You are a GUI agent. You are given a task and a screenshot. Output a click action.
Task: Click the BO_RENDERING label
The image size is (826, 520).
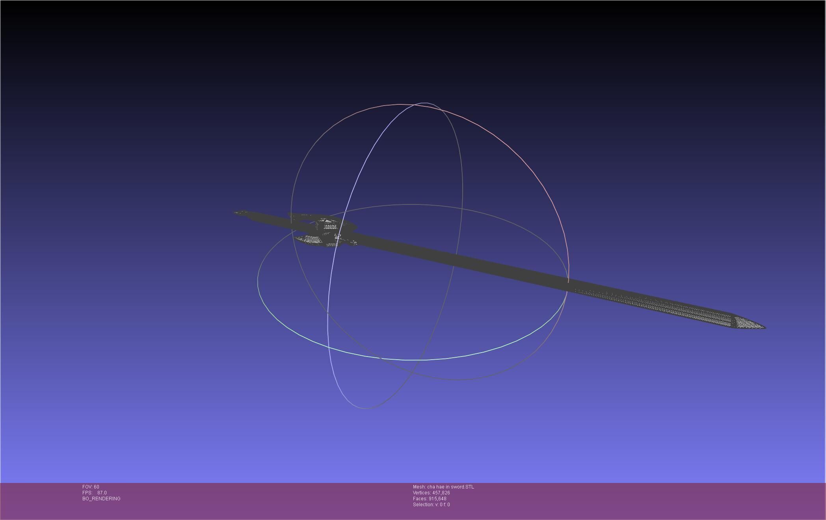coord(101,499)
